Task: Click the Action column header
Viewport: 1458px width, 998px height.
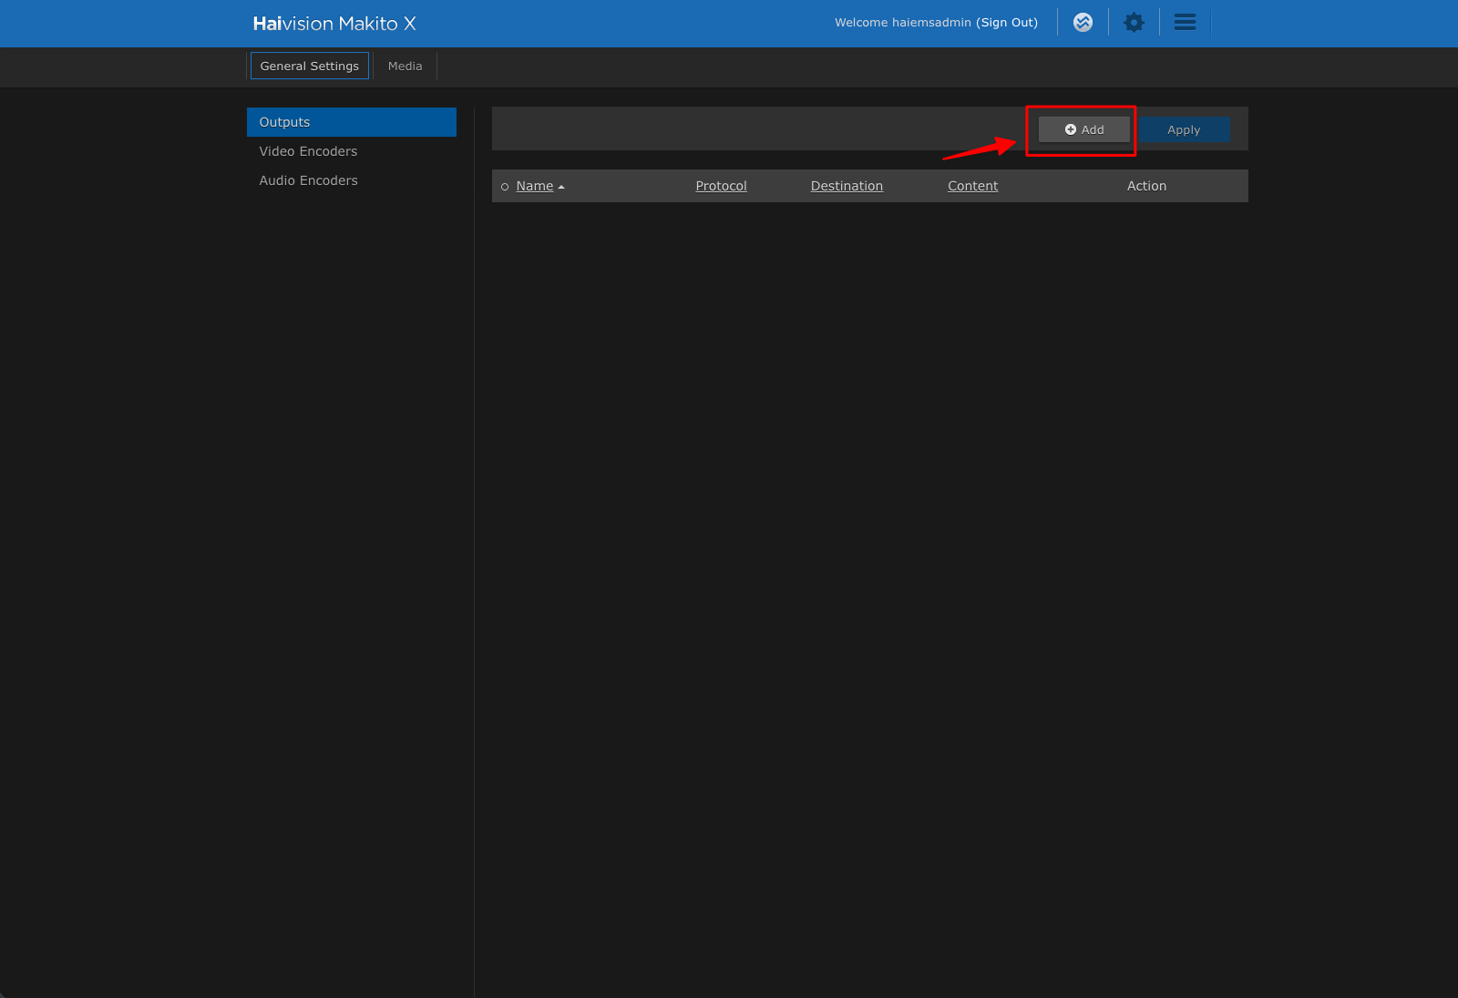Action: point(1146,186)
